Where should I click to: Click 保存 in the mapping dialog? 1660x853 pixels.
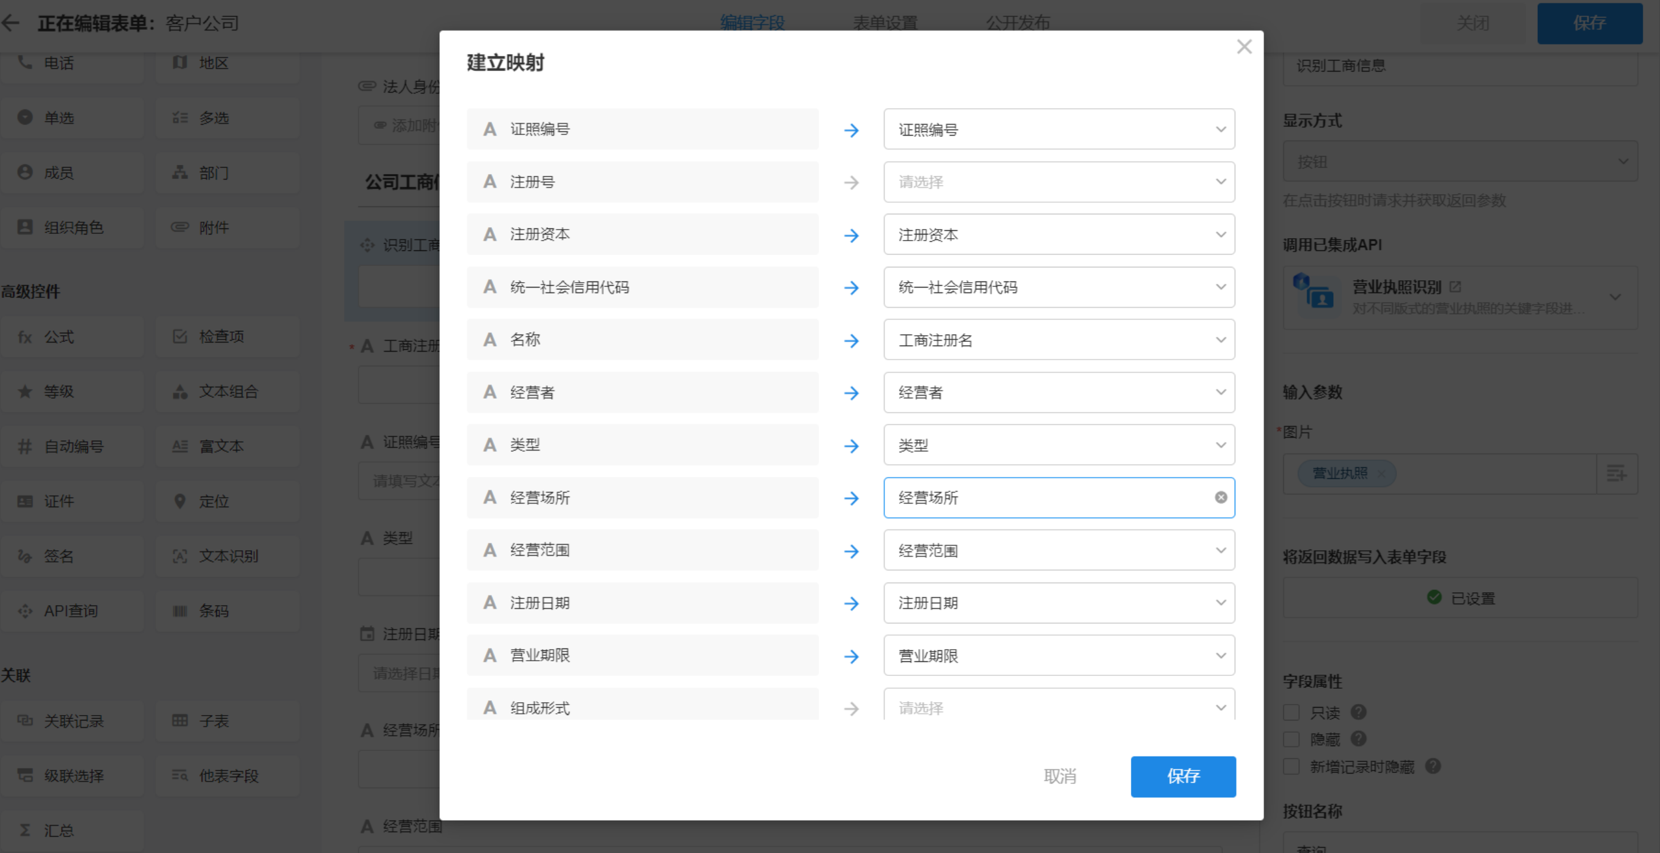pos(1183,777)
